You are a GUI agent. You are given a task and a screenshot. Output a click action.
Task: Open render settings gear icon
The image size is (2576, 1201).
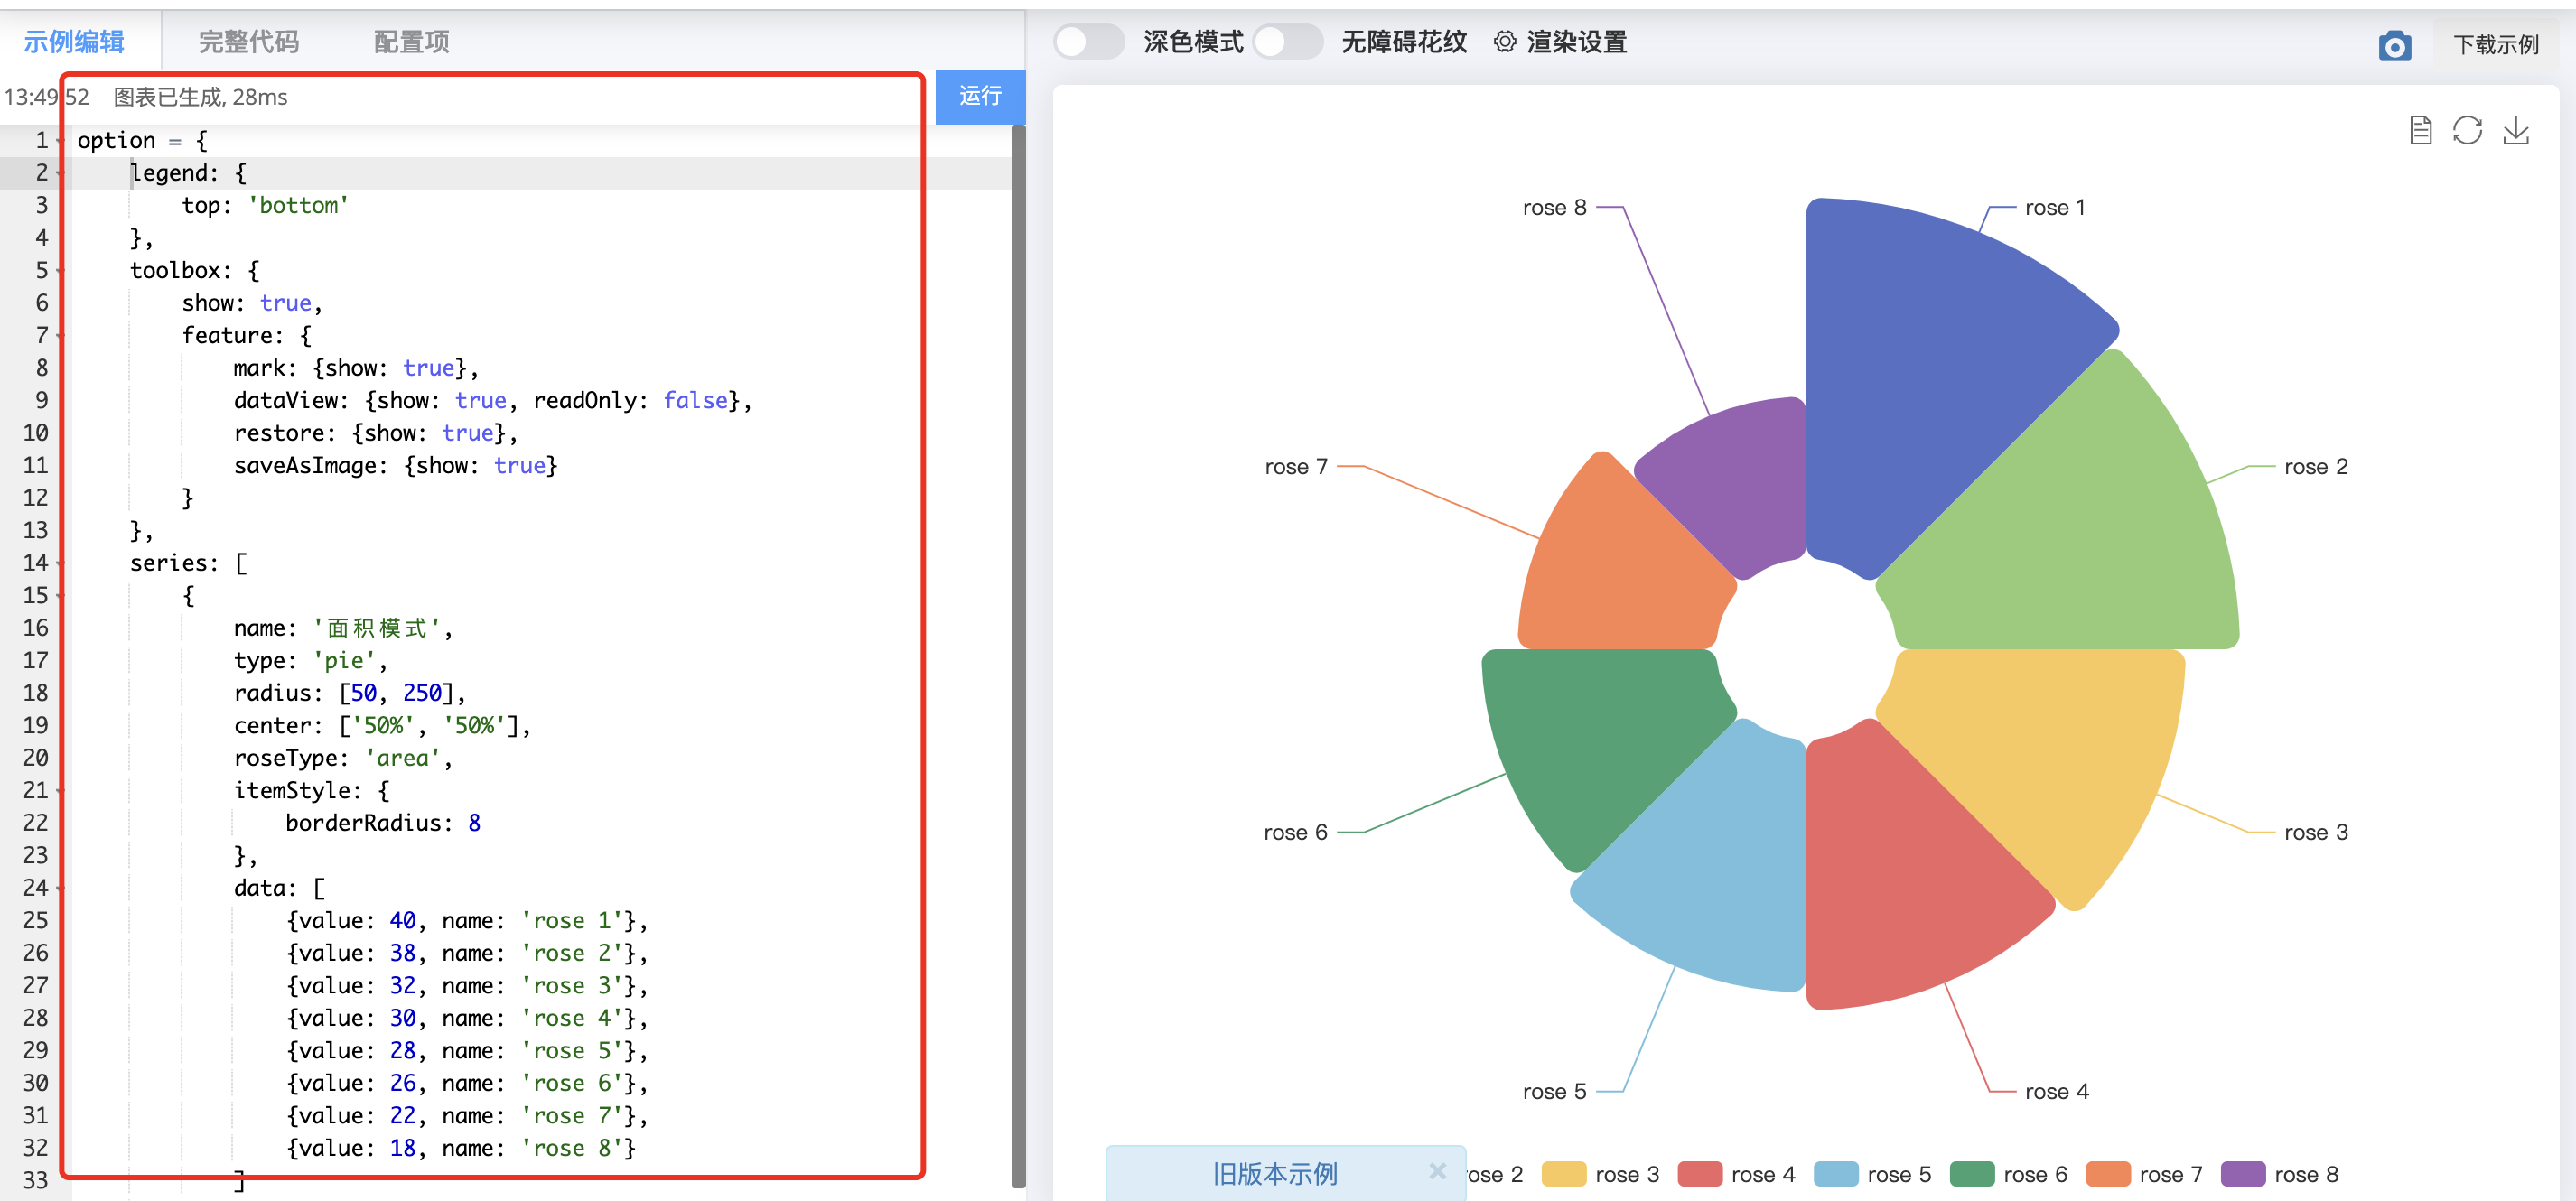(1505, 42)
